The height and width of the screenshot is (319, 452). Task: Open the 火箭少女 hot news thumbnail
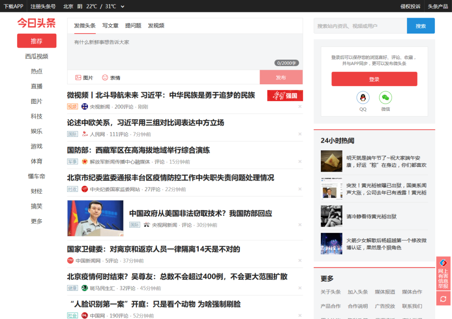331,244
